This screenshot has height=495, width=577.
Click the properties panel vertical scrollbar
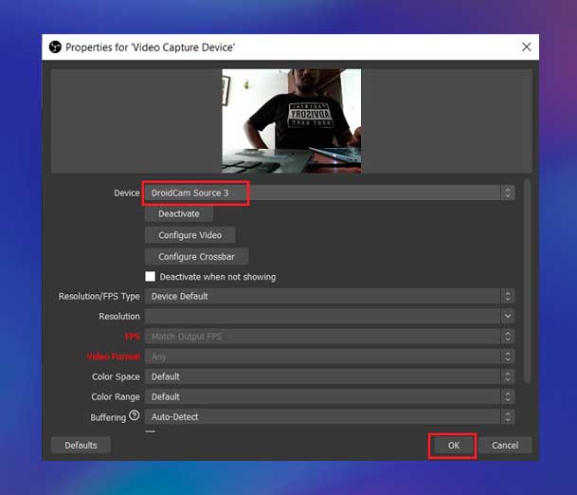(x=528, y=281)
